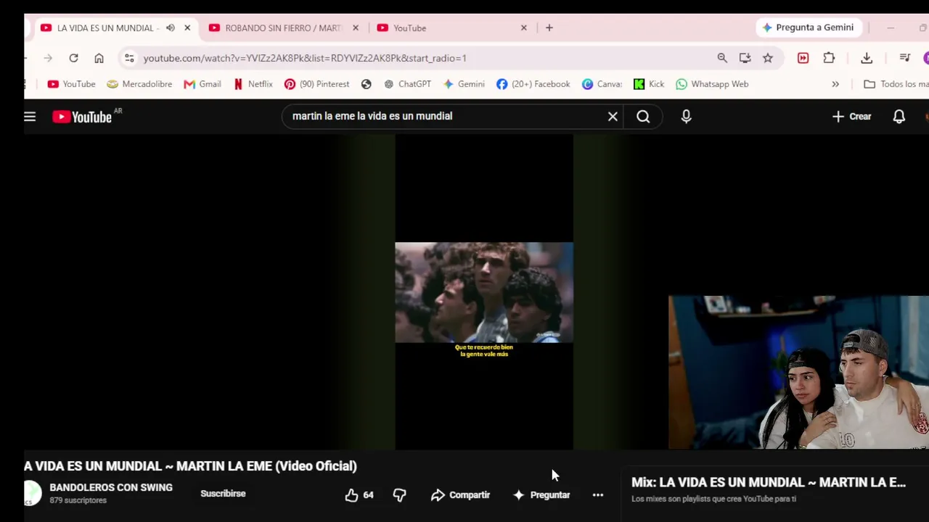Close the ROBANDO SIN FIERRO tab

tap(356, 28)
